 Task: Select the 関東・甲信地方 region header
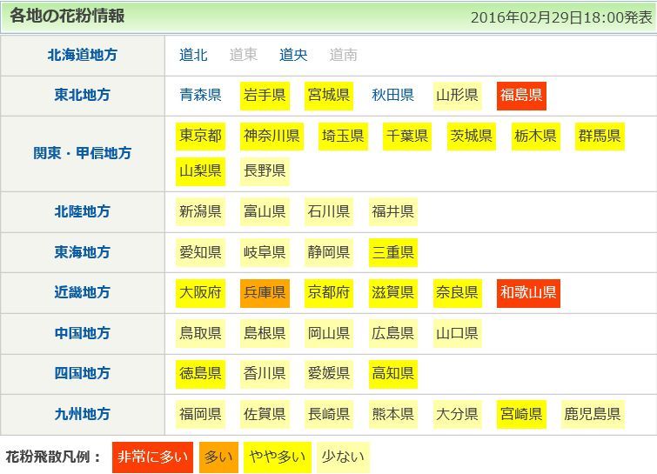pos(83,153)
